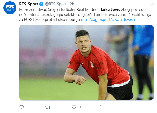
Task: Open the RTS Sport profile avatar
Action: (x=10, y=8)
